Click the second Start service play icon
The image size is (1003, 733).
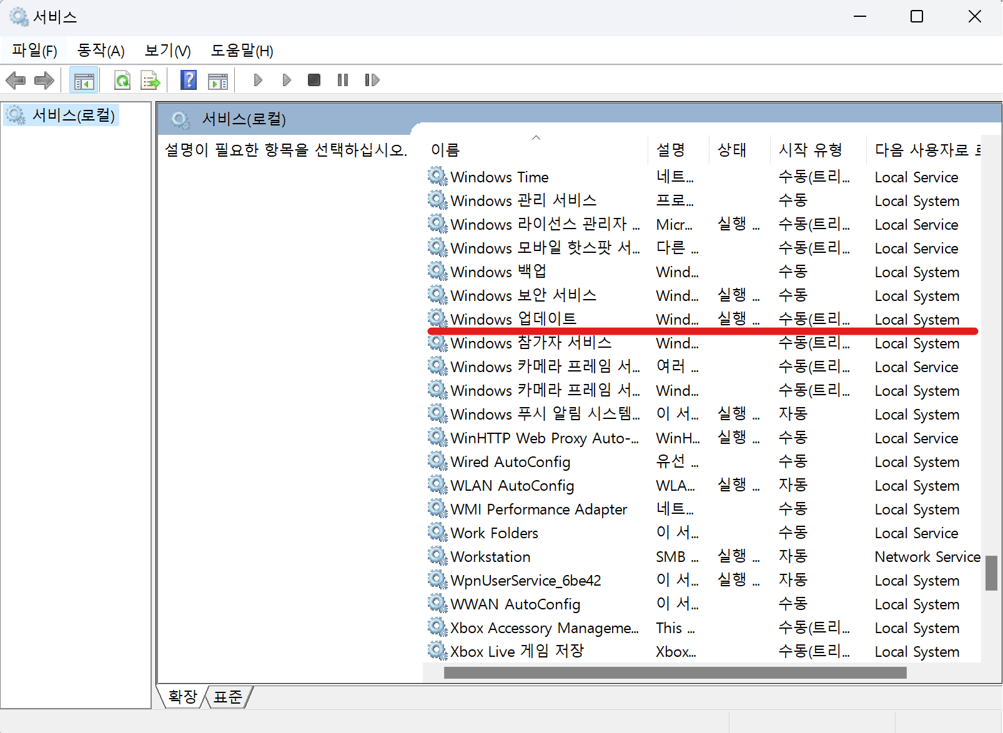point(287,80)
